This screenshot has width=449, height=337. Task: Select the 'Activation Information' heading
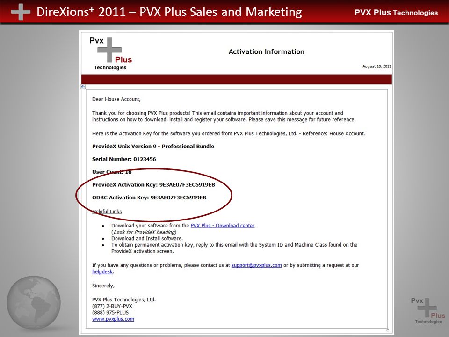[x=266, y=51]
